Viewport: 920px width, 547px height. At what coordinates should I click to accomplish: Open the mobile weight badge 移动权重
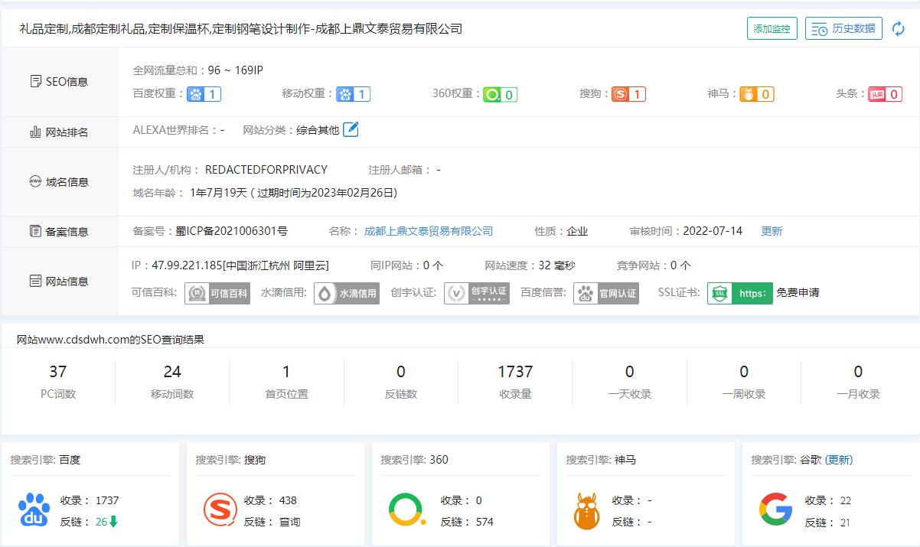click(x=354, y=94)
